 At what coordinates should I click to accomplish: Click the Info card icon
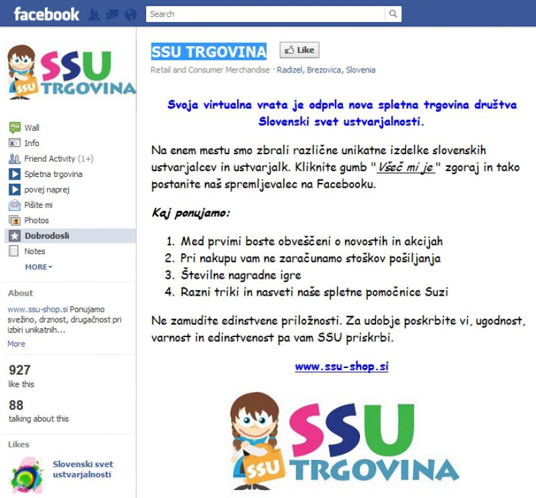(x=14, y=143)
